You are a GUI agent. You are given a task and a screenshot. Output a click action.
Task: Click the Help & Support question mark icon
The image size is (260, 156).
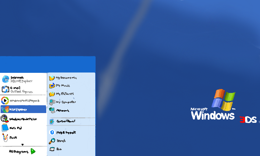tap(52, 132)
